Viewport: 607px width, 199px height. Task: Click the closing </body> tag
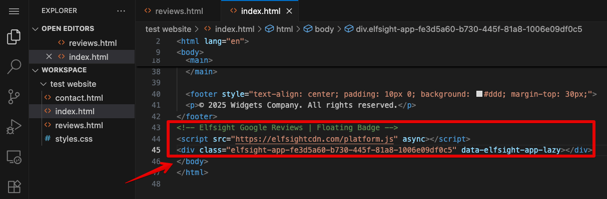(192, 161)
